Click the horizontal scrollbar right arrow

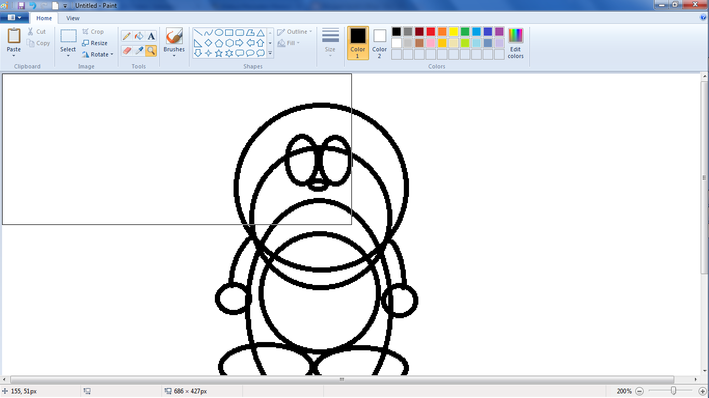(696, 380)
